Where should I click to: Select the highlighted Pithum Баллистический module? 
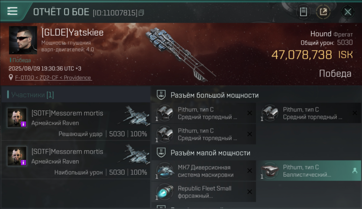309,171
